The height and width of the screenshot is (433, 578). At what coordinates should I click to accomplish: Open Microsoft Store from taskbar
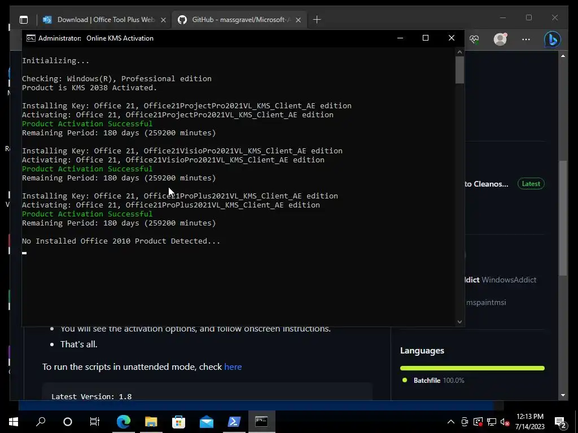(179, 422)
